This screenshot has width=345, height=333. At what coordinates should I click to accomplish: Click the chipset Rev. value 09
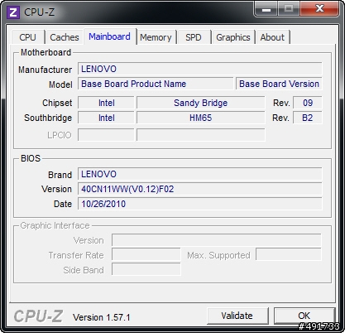pos(308,103)
